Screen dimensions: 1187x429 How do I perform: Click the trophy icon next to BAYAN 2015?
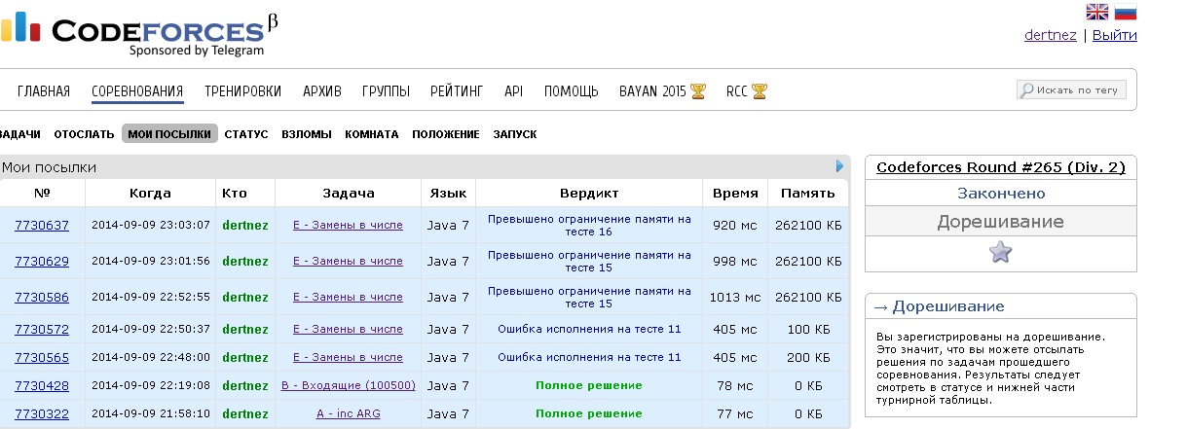tap(698, 91)
